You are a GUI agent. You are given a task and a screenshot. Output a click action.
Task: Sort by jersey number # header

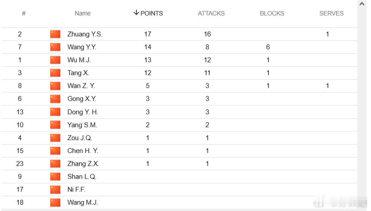point(24,13)
